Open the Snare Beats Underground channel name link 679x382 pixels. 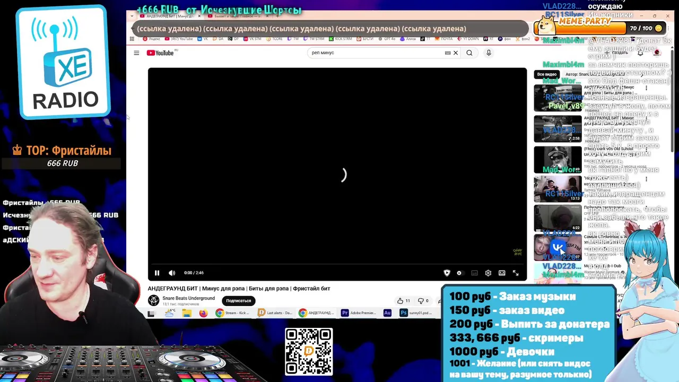point(189,298)
